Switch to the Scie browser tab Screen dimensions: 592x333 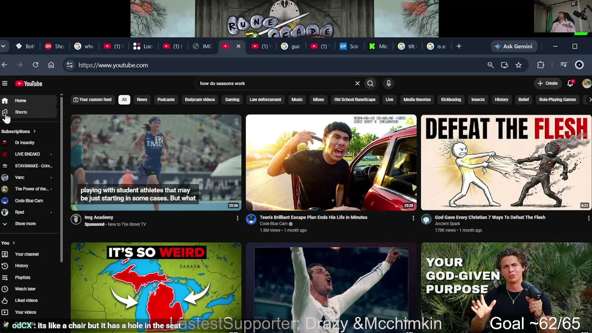pos(350,46)
